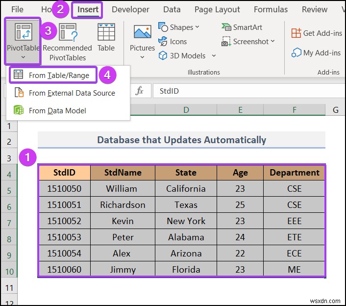The width and height of the screenshot is (346, 306).
Task: Click the Insert Function fx icon
Action: tap(139, 91)
